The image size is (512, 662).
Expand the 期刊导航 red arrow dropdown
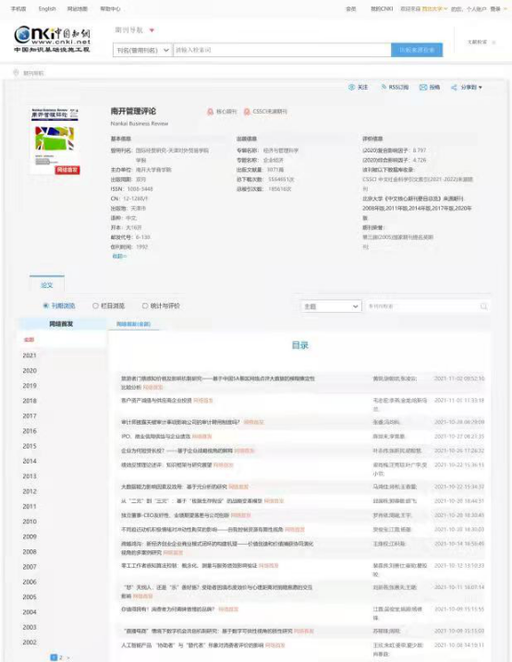coord(152,30)
